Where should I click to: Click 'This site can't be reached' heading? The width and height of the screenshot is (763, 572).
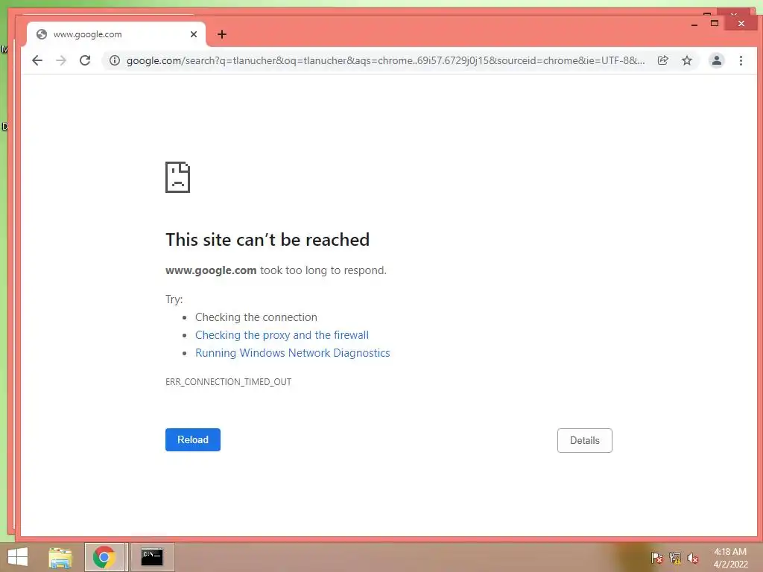267,239
